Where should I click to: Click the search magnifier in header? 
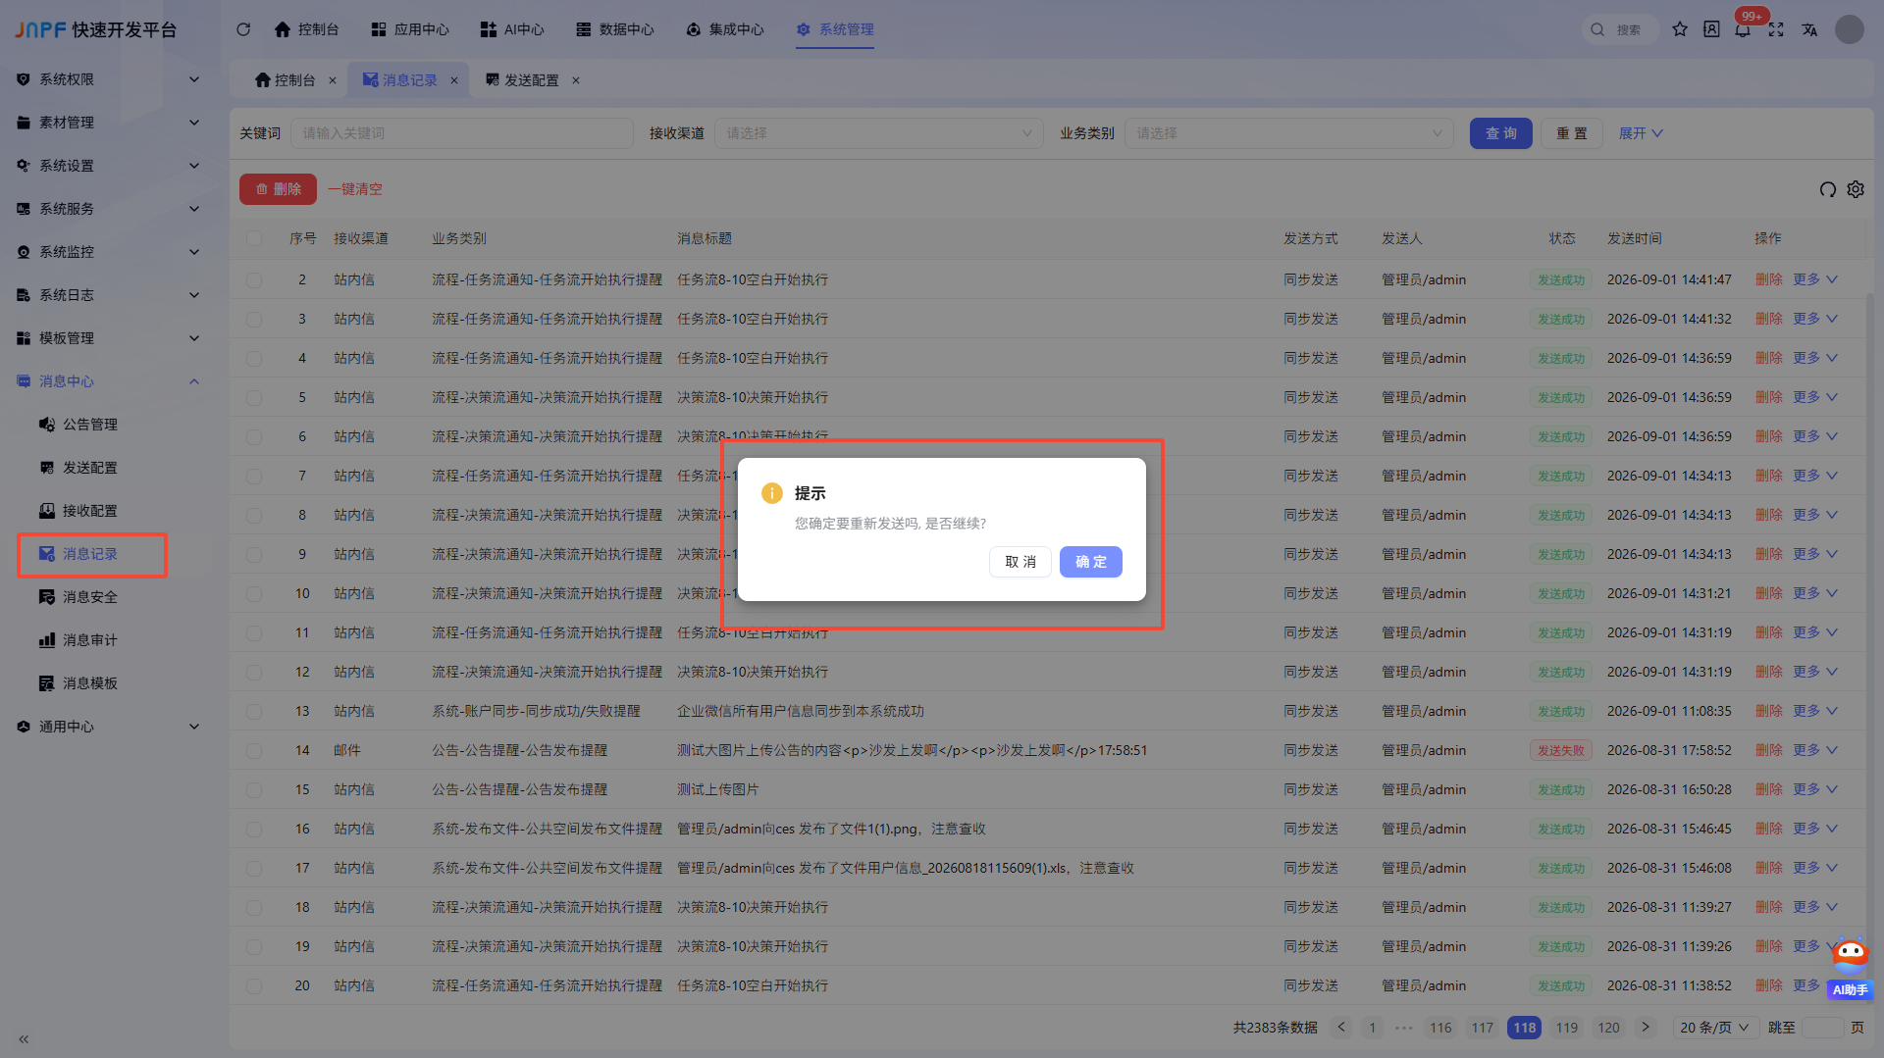(x=1597, y=29)
